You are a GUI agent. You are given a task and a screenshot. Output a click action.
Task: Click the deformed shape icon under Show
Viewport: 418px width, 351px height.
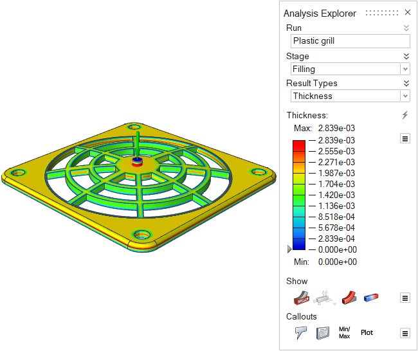(x=325, y=298)
